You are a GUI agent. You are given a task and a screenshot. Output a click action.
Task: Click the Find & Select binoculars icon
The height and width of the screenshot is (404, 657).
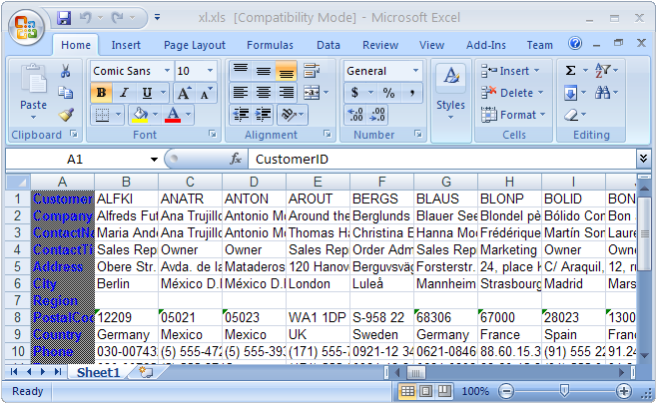(602, 93)
